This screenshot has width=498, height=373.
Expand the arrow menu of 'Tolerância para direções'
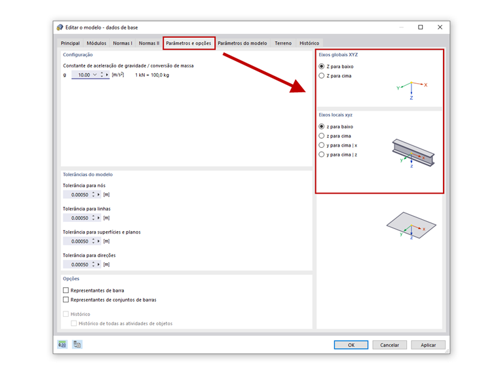98,264
